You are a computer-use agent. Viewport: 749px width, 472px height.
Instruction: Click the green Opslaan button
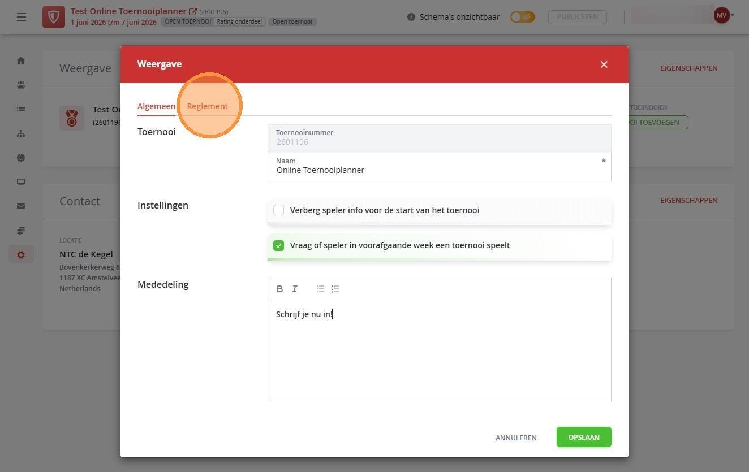coord(584,437)
